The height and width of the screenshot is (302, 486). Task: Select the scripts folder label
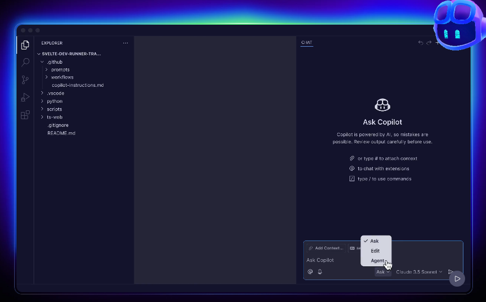coord(54,109)
